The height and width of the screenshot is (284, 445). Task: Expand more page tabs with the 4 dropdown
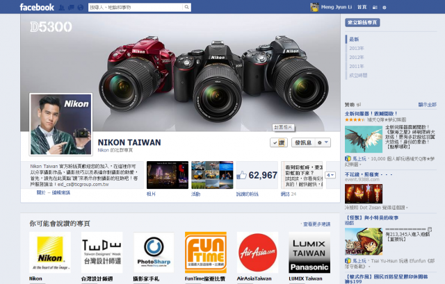[330, 175]
